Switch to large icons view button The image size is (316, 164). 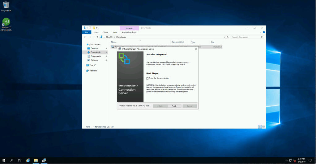(x=263, y=127)
